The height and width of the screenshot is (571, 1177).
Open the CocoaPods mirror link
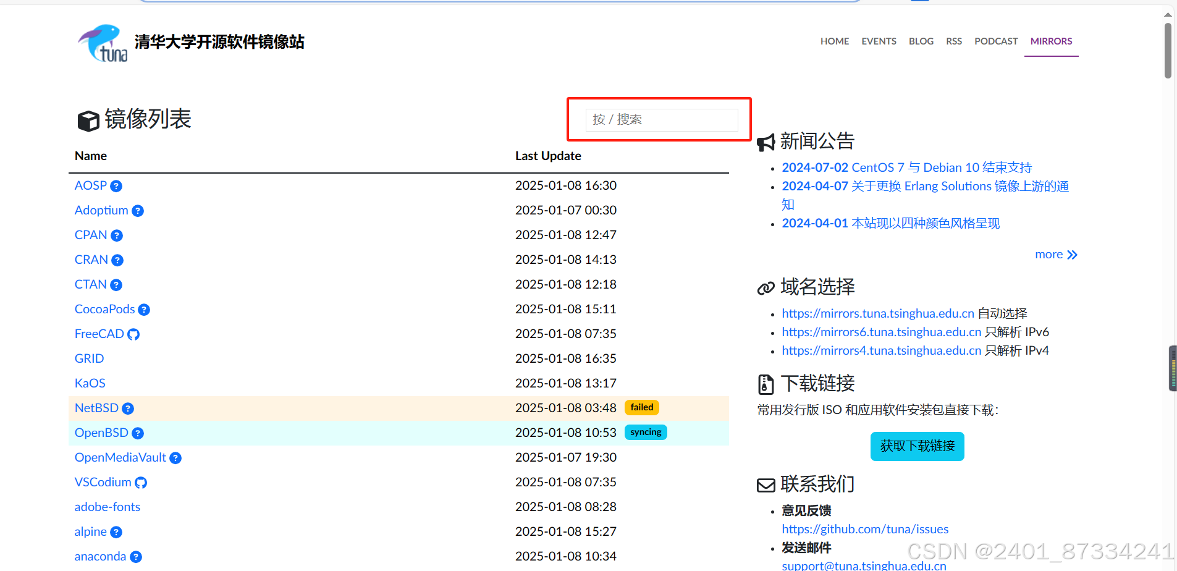point(104,309)
